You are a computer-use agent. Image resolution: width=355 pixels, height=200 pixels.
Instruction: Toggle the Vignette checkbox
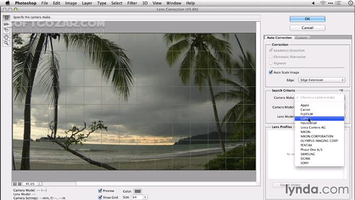tap(271, 63)
